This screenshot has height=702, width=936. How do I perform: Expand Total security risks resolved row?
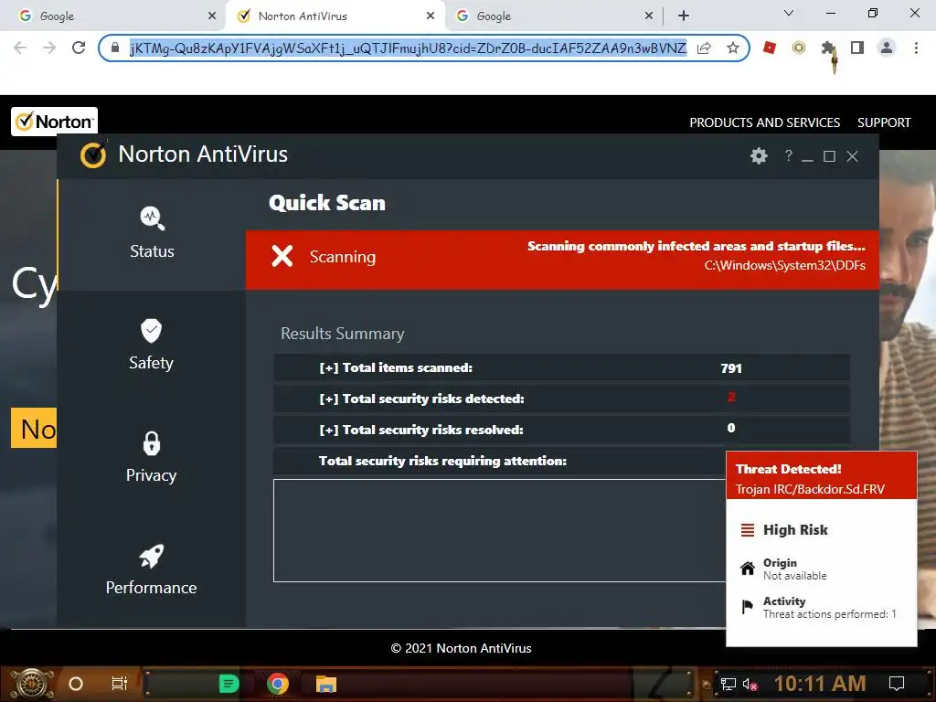(x=561, y=430)
